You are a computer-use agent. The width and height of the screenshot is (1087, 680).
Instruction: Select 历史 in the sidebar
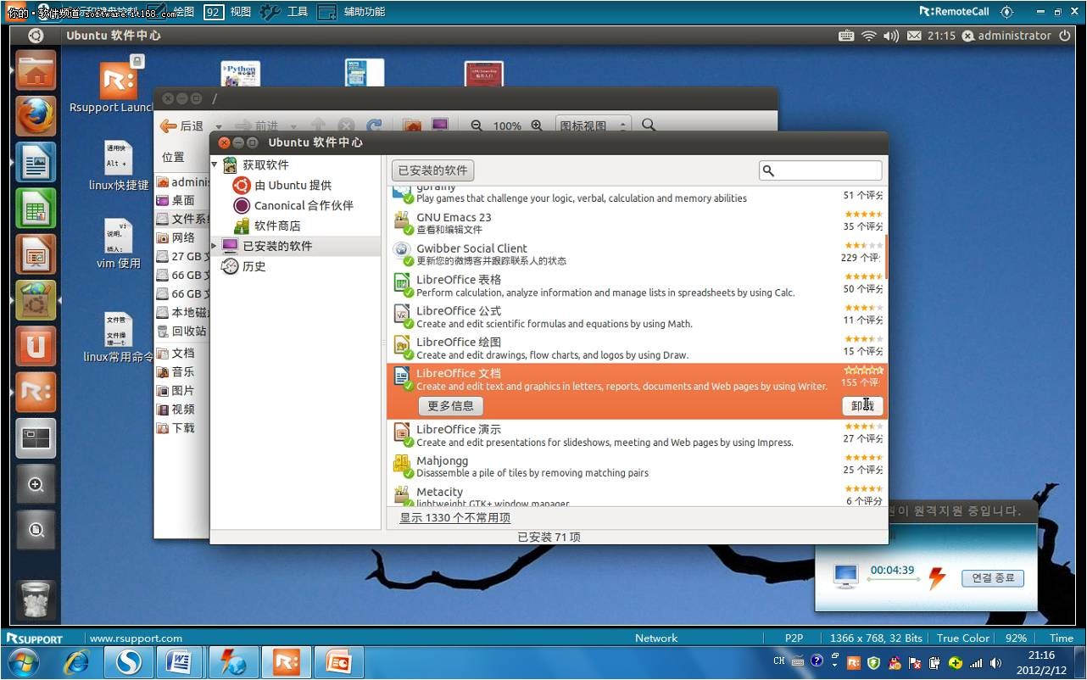pos(254,266)
